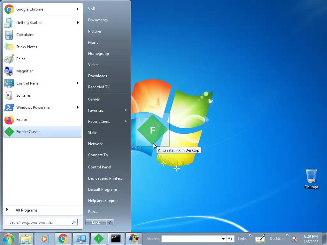Open Connect To

pyautogui.click(x=98, y=155)
